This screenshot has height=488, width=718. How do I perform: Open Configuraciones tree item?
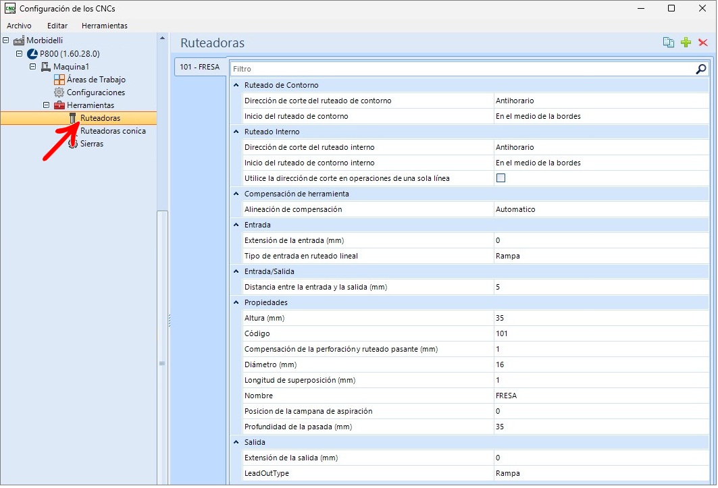(96, 92)
